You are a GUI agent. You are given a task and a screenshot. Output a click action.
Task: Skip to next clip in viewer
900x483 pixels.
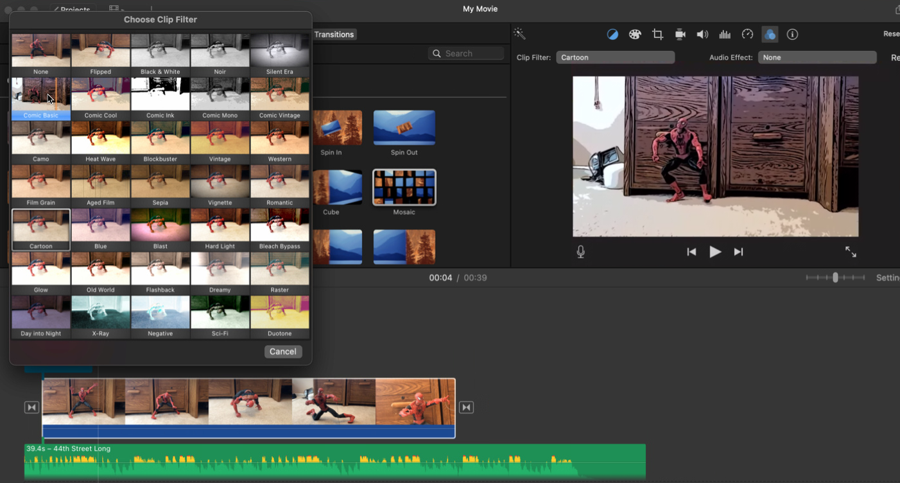(738, 252)
